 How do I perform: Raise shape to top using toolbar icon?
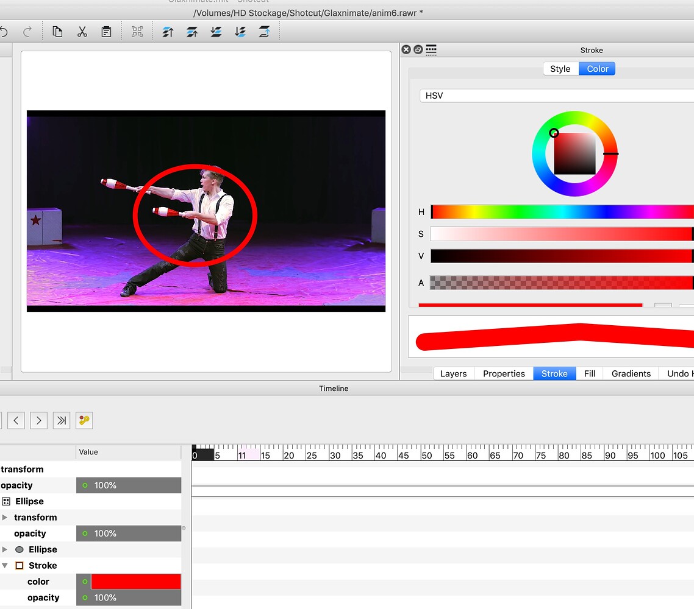pyautogui.click(x=168, y=31)
